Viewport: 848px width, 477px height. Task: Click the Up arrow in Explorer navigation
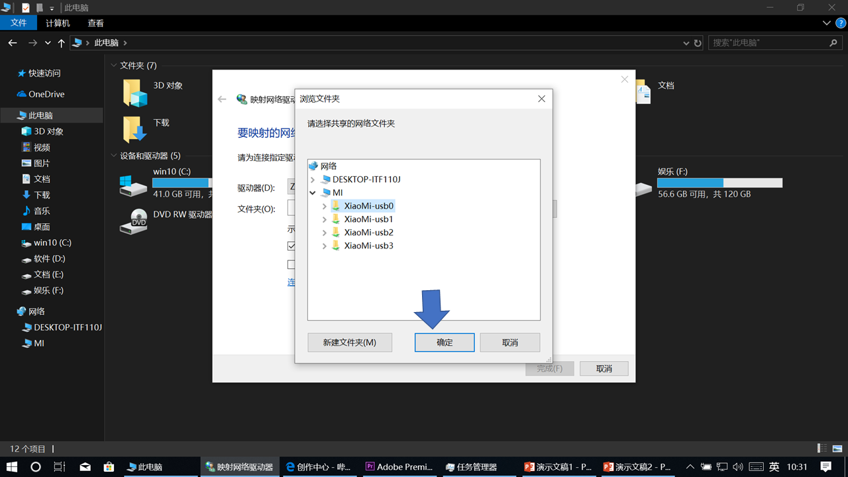62,42
